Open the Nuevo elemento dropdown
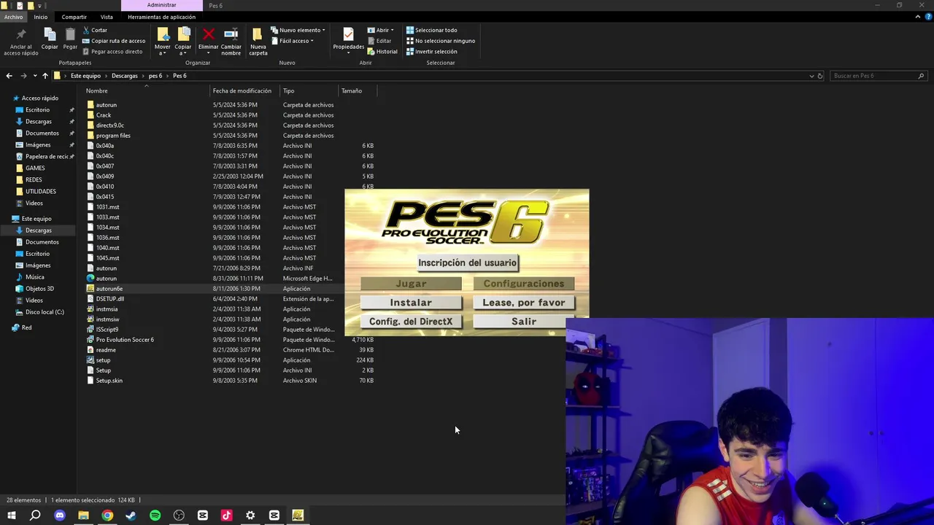This screenshot has height=525, width=934. click(x=298, y=30)
